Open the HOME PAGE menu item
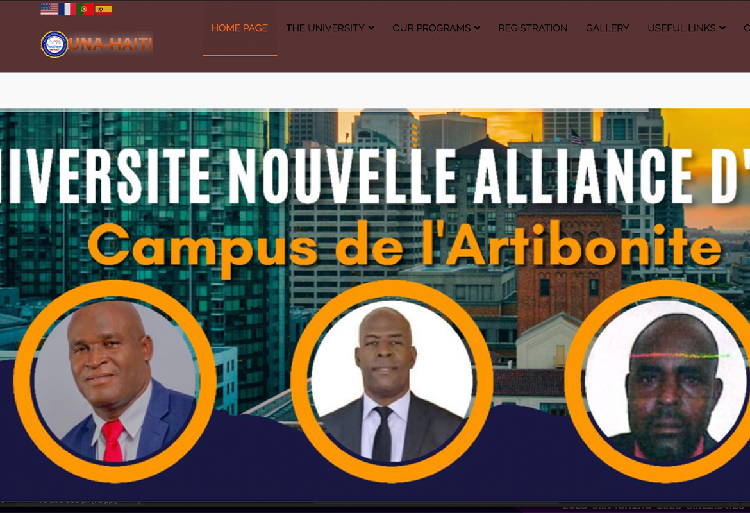750x513 pixels. [x=240, y=28]
